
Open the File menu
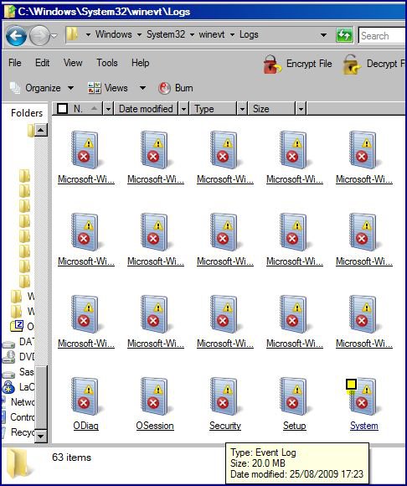[x=15, y=63]
